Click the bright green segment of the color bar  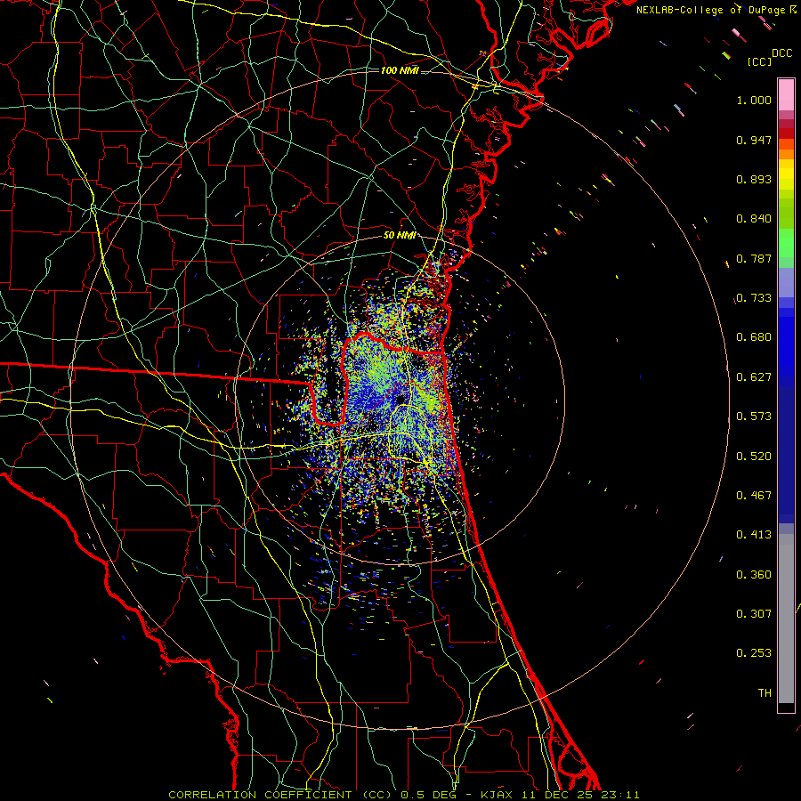[786, 242]
